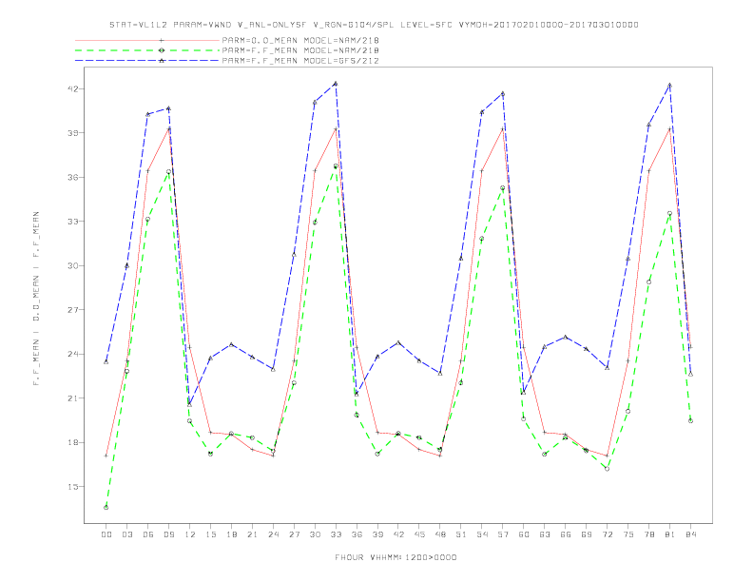753x582 pixels.
Task: Click the chart title starting STAT=VL1L2
Action: [x=374, y=25]
